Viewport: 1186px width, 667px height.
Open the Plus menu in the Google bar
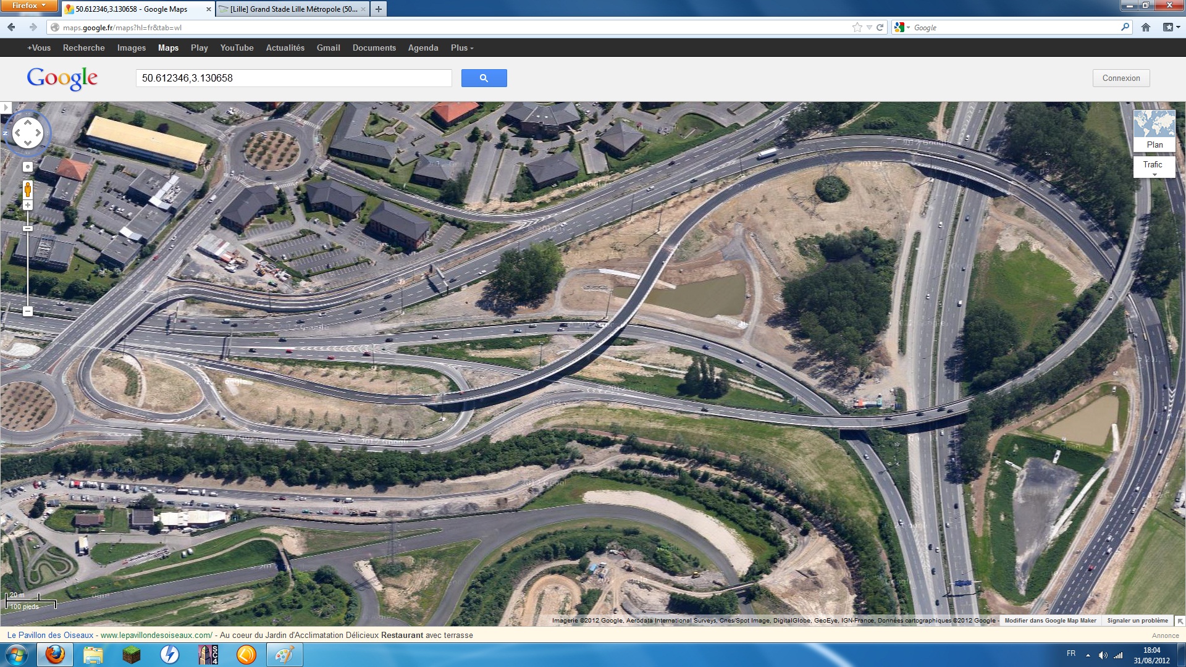point(462,48)
